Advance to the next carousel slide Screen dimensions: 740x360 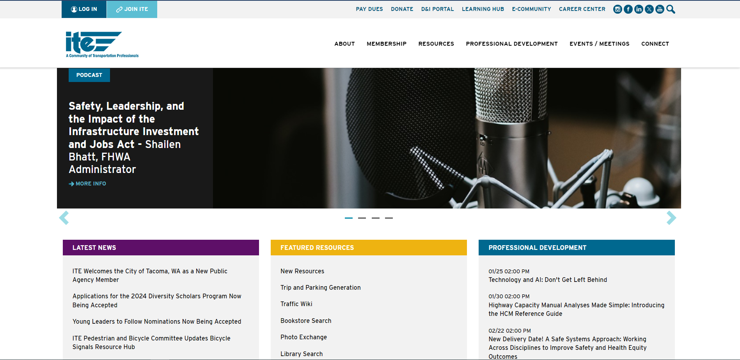671,218
